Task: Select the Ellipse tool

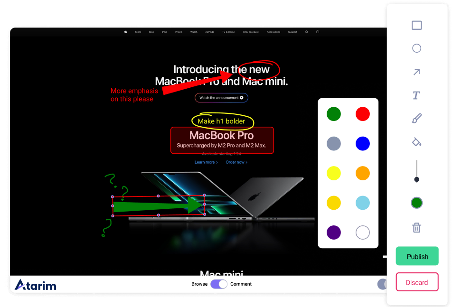Action: click(416, 48)
